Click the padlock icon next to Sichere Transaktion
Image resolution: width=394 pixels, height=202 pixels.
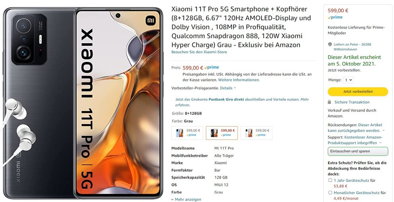[329, 102]
